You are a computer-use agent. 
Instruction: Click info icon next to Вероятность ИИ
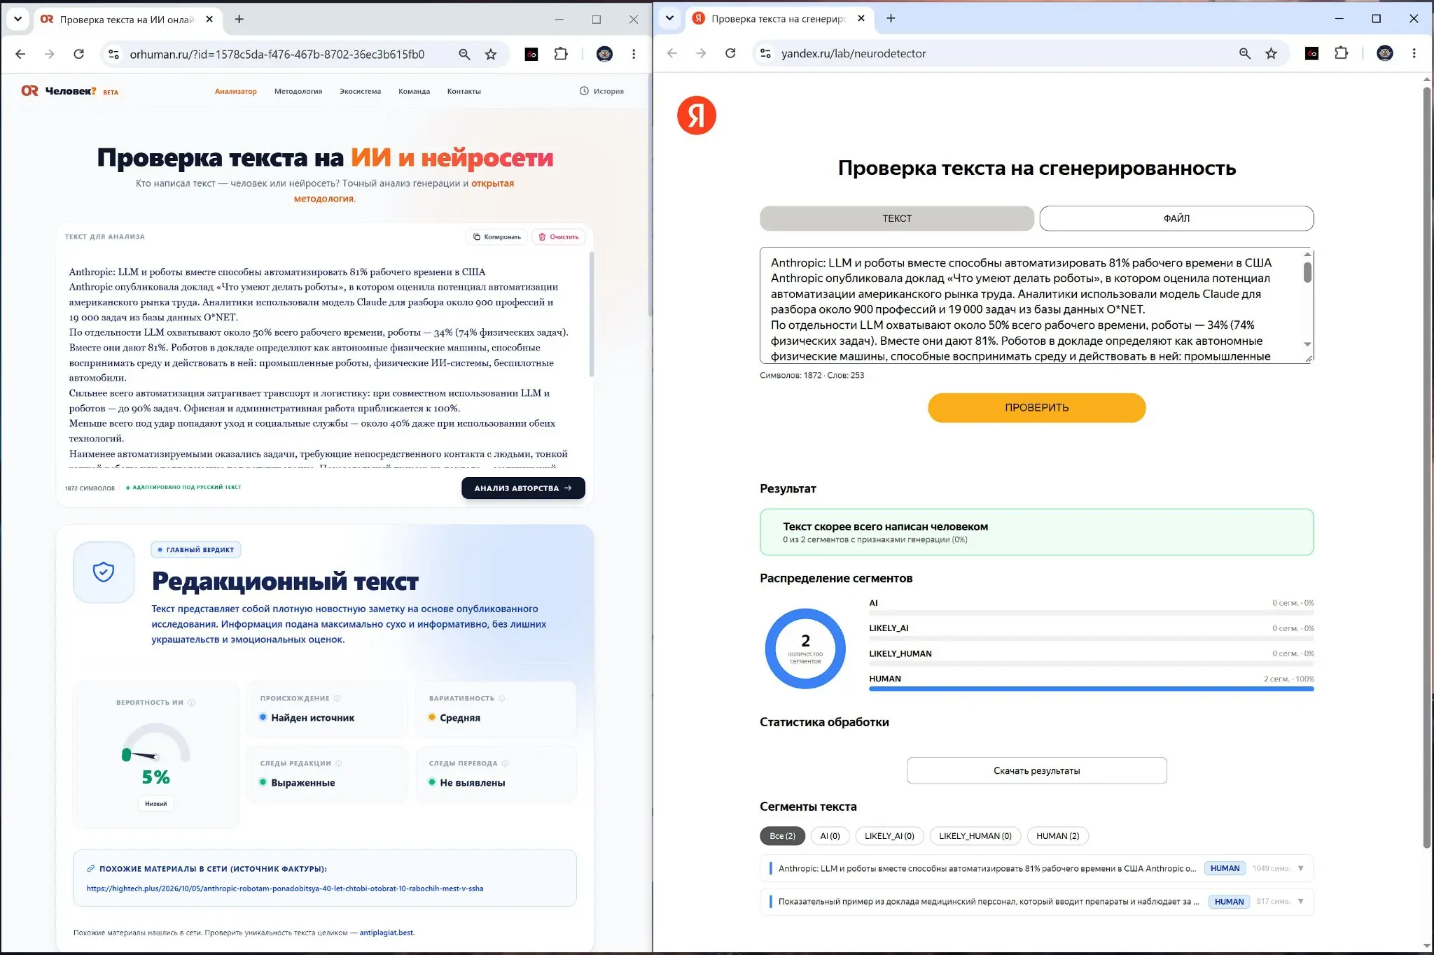[192, 702]
